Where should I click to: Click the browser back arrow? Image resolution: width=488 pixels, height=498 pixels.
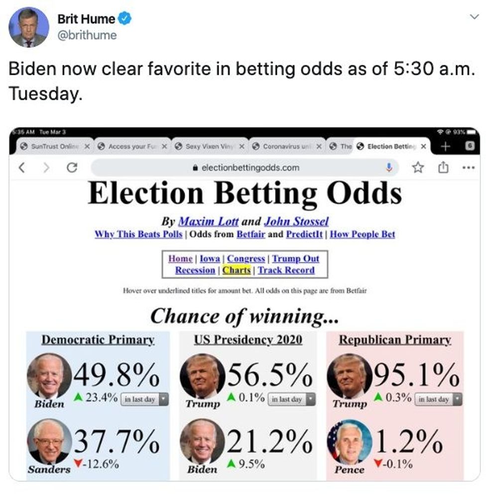tap(22, 168)
